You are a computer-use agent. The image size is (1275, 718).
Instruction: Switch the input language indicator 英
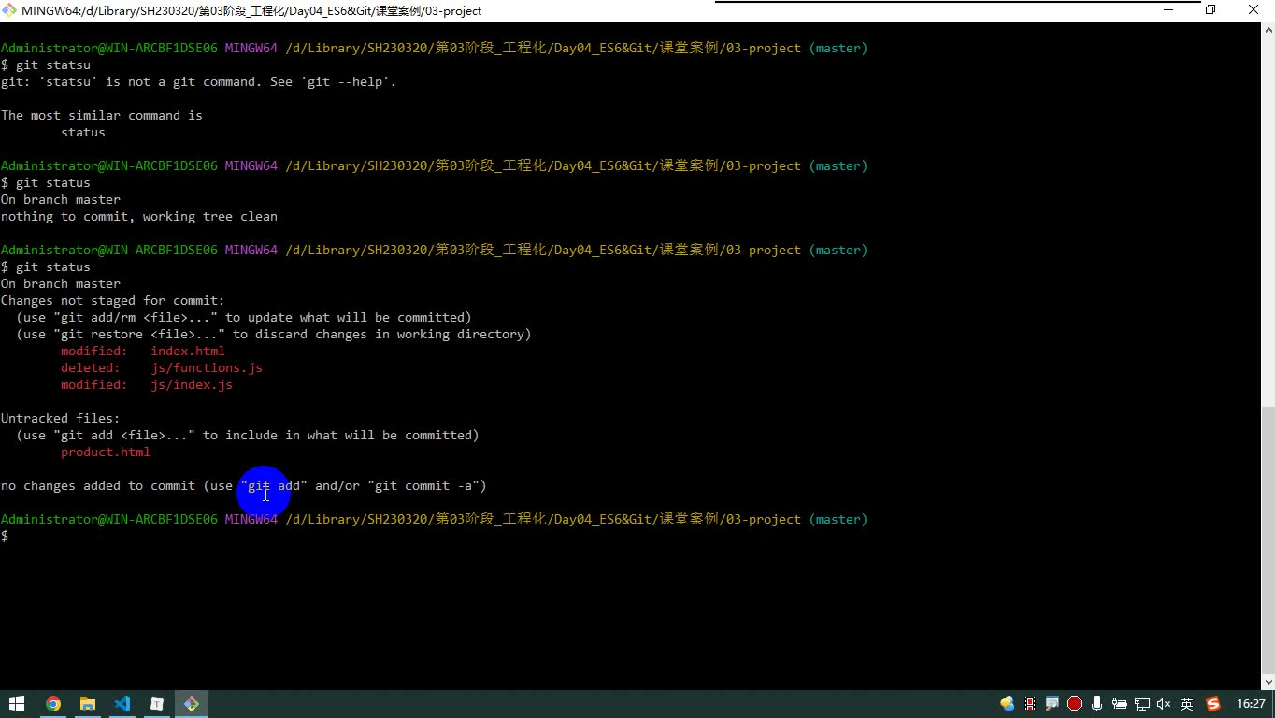(1186, 704)
